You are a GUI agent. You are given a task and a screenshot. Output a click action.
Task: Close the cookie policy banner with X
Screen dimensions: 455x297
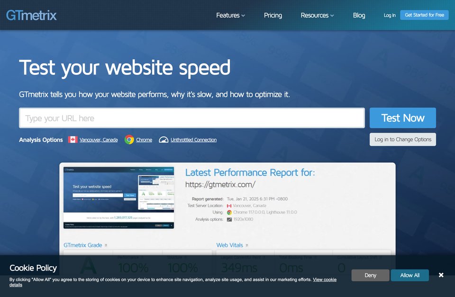(x=441, y=275)
